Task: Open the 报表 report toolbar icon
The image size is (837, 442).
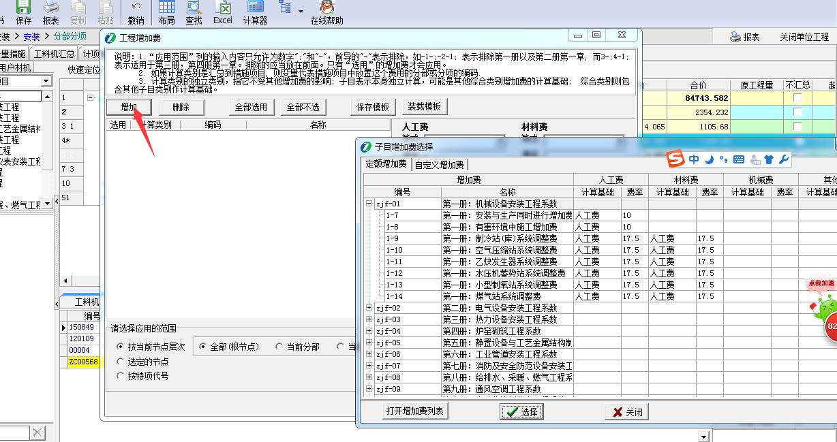Action: (51, 12)
